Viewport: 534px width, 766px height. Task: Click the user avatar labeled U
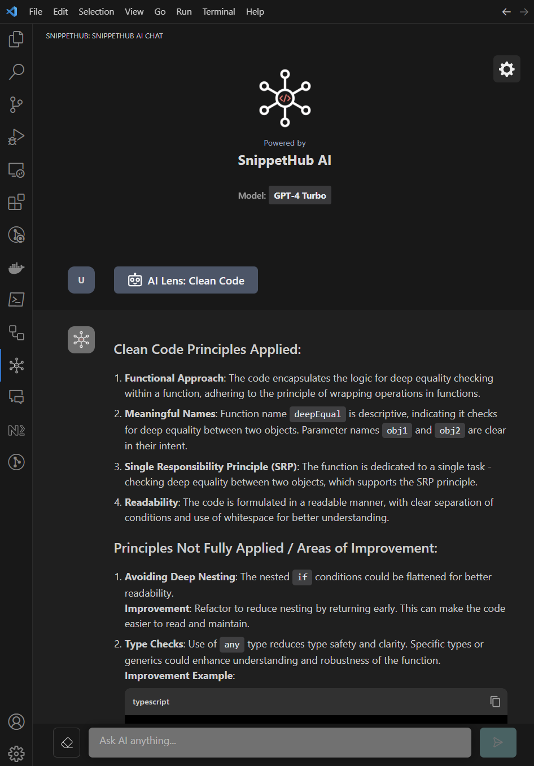tap(81, 280)
